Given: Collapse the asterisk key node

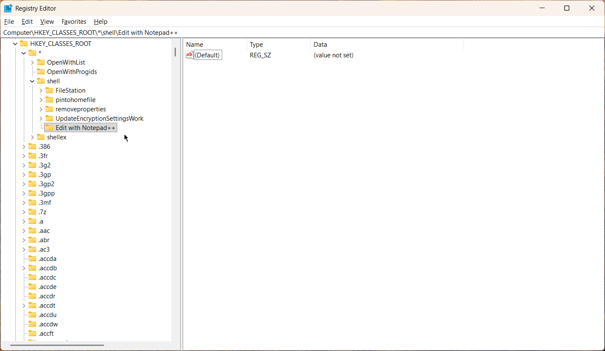Looking at the screenshot, I should [x=24, y=53].
